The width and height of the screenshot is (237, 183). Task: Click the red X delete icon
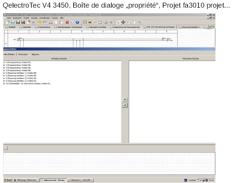tap(67, 22)
